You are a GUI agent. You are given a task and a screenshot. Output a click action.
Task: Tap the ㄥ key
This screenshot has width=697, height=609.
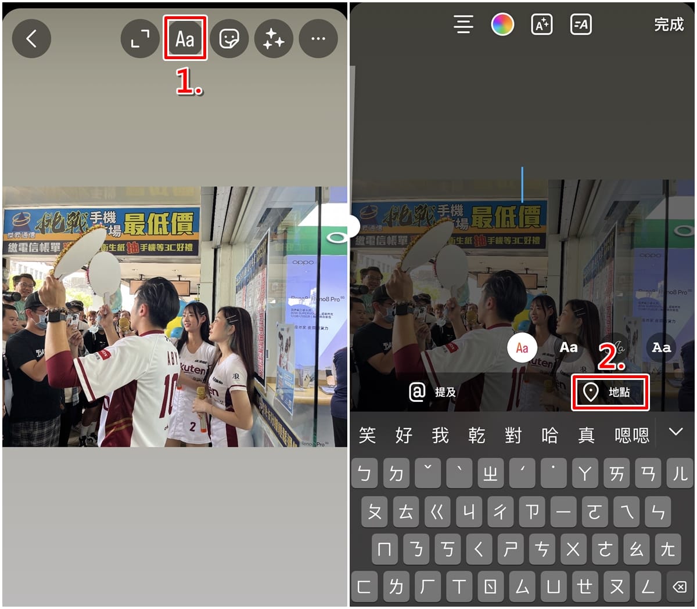[648, 587]
